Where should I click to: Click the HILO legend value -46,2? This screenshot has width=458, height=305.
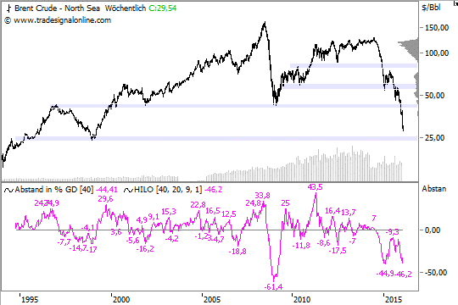(x=213, y=190)
